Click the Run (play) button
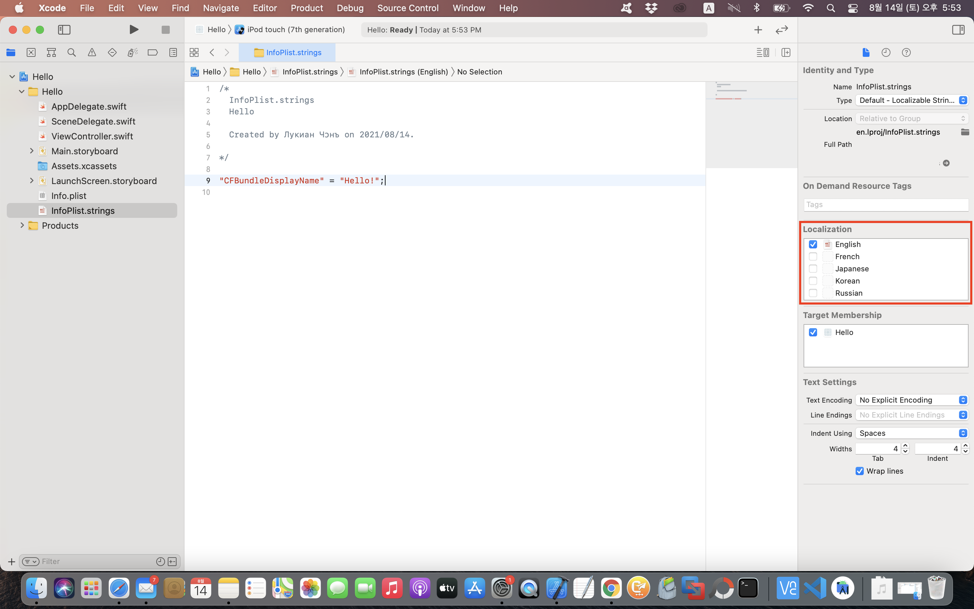This screenshot has height=609, width=974. (x=134, y=30)
